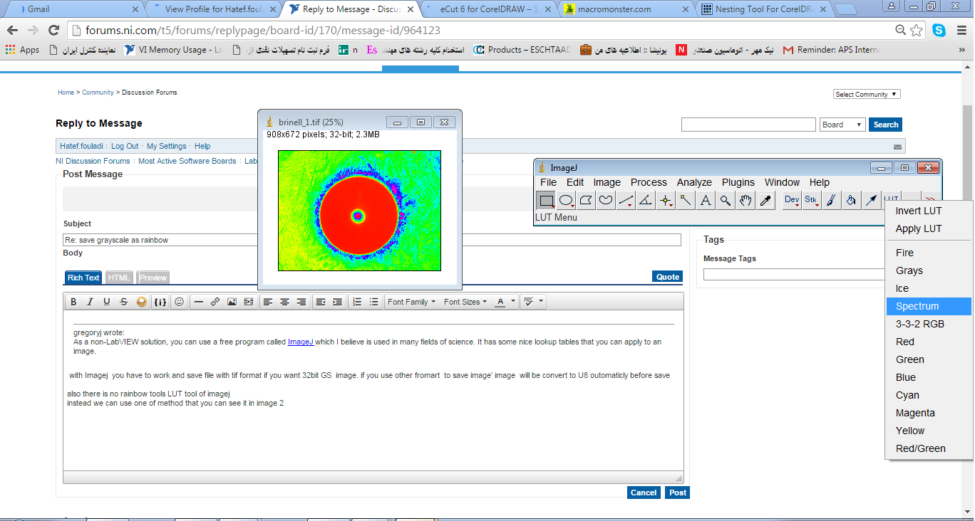This screenshot has width=975, height=521.
Task: Align the body text right
Action: click(301, 302)
